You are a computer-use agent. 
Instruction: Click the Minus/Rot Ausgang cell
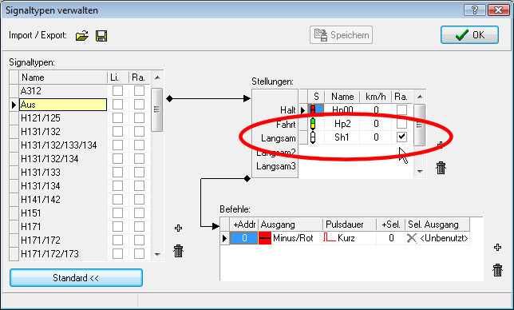[x=291, y=238]
